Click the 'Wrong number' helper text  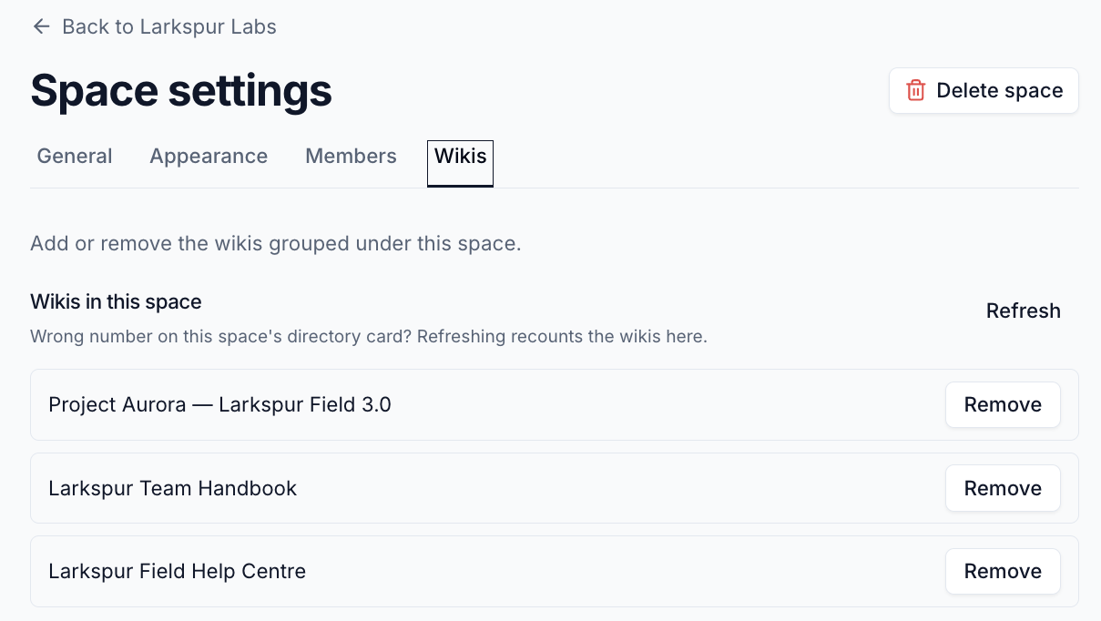(369, 337)
